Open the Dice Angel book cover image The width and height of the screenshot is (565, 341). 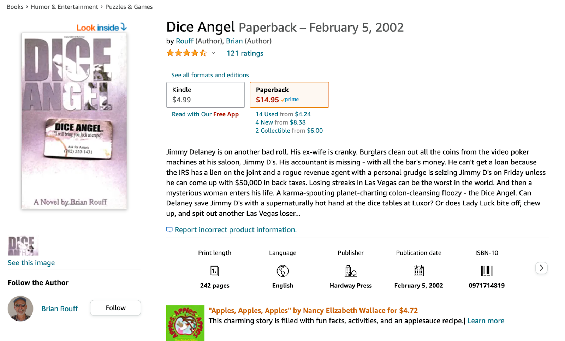pyautogui.click(x=74, y=121)
